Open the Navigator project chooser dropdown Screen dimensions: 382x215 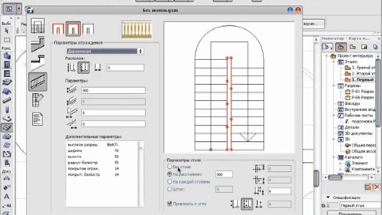(x=327, y=47)
